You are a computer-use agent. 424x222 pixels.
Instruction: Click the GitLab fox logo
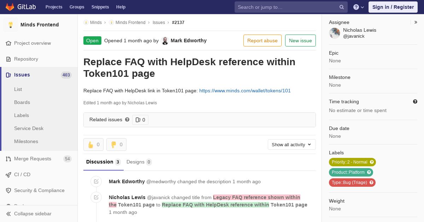(x=10, y=7)
